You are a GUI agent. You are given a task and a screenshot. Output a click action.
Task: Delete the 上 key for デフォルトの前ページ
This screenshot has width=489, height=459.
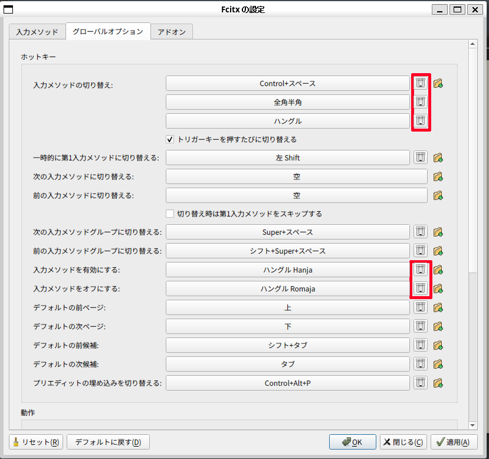421,307
